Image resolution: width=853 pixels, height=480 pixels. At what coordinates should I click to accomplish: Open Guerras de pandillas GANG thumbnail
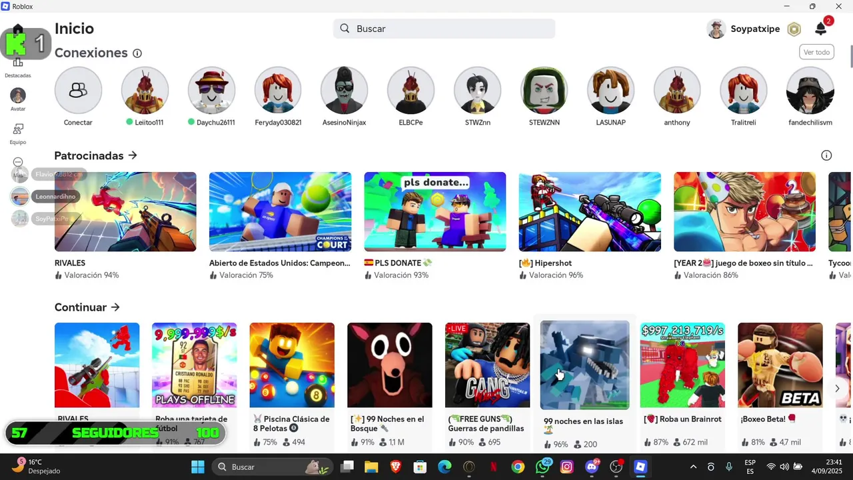click(488, 365)
